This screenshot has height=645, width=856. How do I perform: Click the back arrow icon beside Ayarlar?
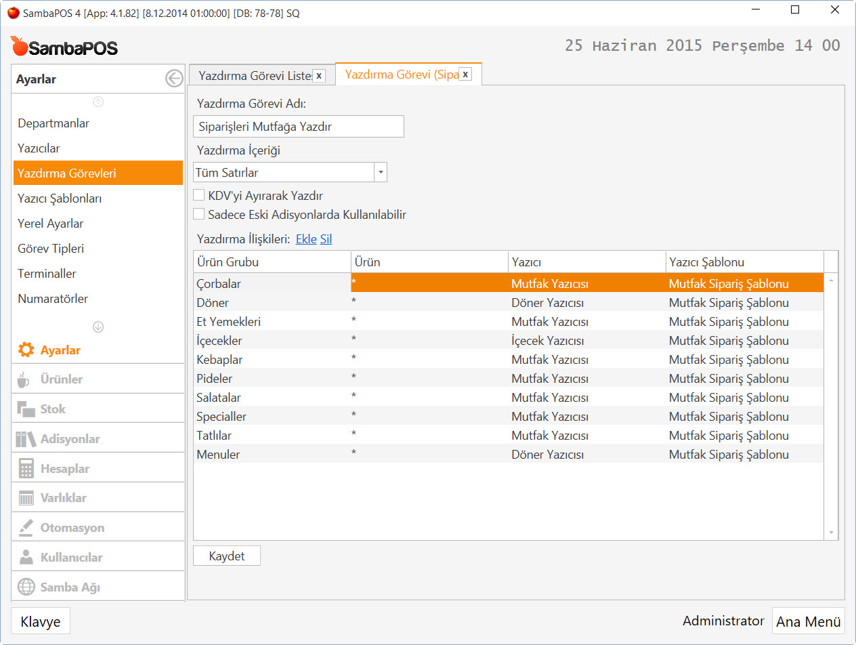174,79
